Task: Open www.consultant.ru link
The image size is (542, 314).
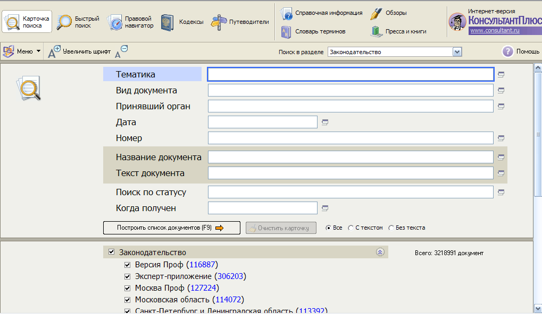Action: 495,30
